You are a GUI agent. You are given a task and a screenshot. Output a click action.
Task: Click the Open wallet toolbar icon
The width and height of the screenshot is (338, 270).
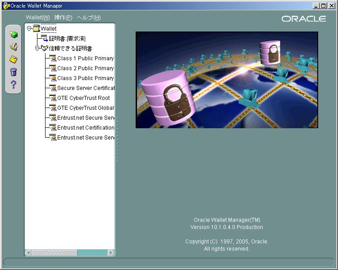click(14, 47)
